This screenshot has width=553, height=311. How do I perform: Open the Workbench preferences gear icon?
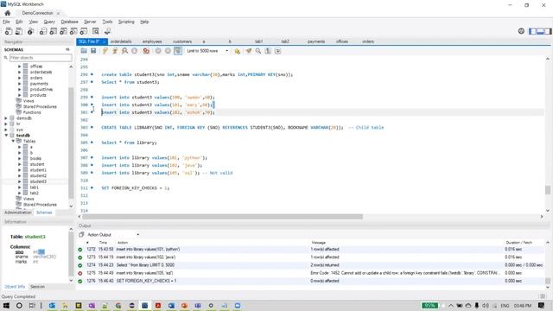521,31
